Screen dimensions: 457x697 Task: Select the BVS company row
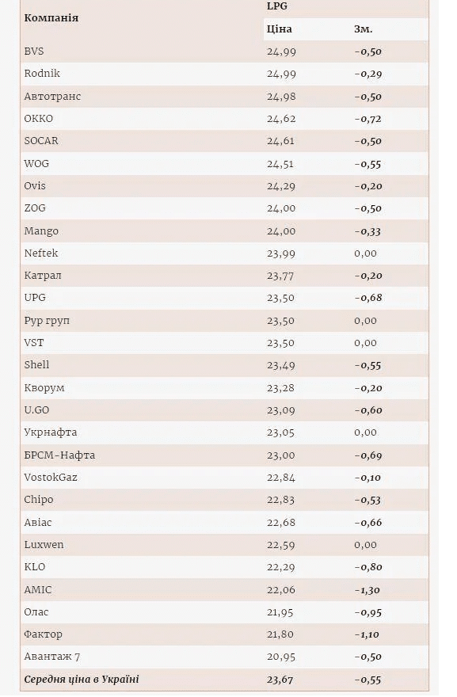coord(224,51)
